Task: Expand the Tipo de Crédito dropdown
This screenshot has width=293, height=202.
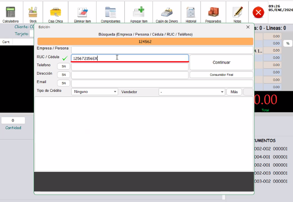Action: coord(95,92)
